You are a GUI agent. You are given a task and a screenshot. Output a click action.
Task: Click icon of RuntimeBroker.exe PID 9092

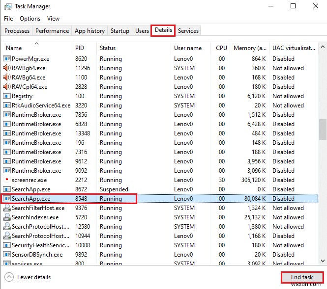(7, 171)
